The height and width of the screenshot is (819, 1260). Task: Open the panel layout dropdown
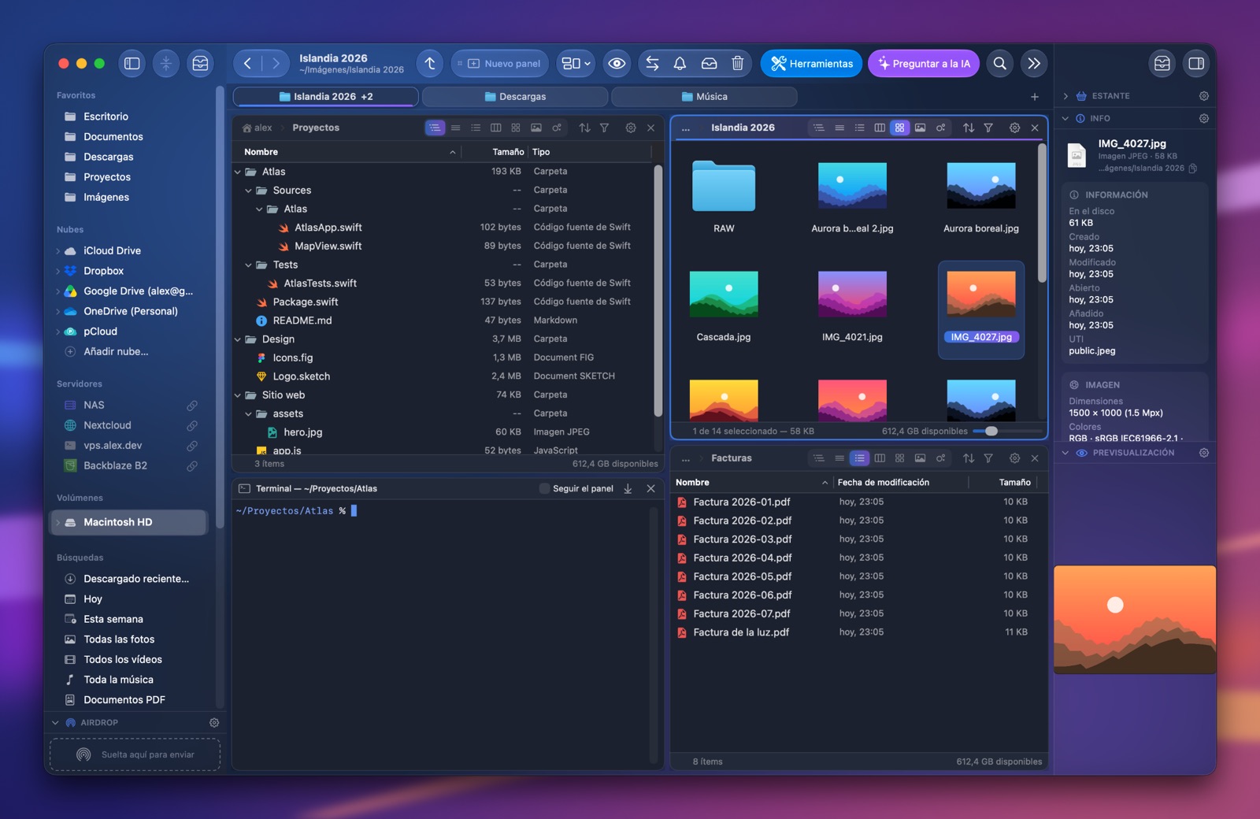coord(576,64)
